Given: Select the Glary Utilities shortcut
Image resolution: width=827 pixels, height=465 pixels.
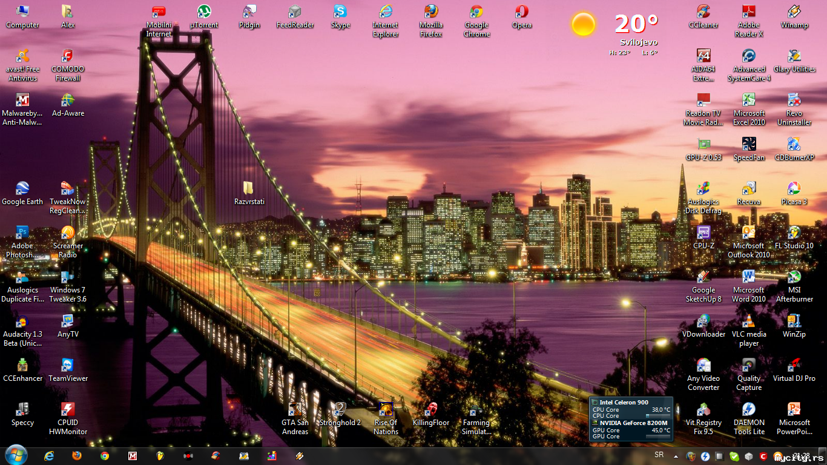Looking at the screenshot, I should click(794, 61).
